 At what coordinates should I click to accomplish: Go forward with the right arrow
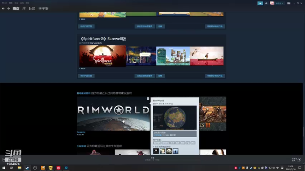[x=8, y=8]
